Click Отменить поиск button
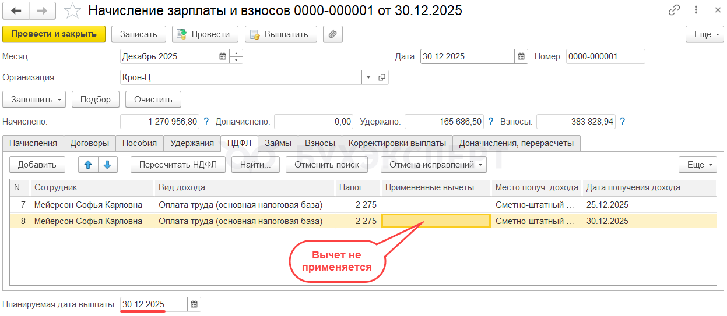727x316 pixels. click(326, 165)
